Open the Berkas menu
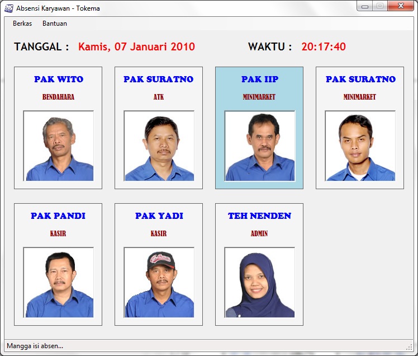The height and width of the screenshot is (356, 418). (22, 24)
